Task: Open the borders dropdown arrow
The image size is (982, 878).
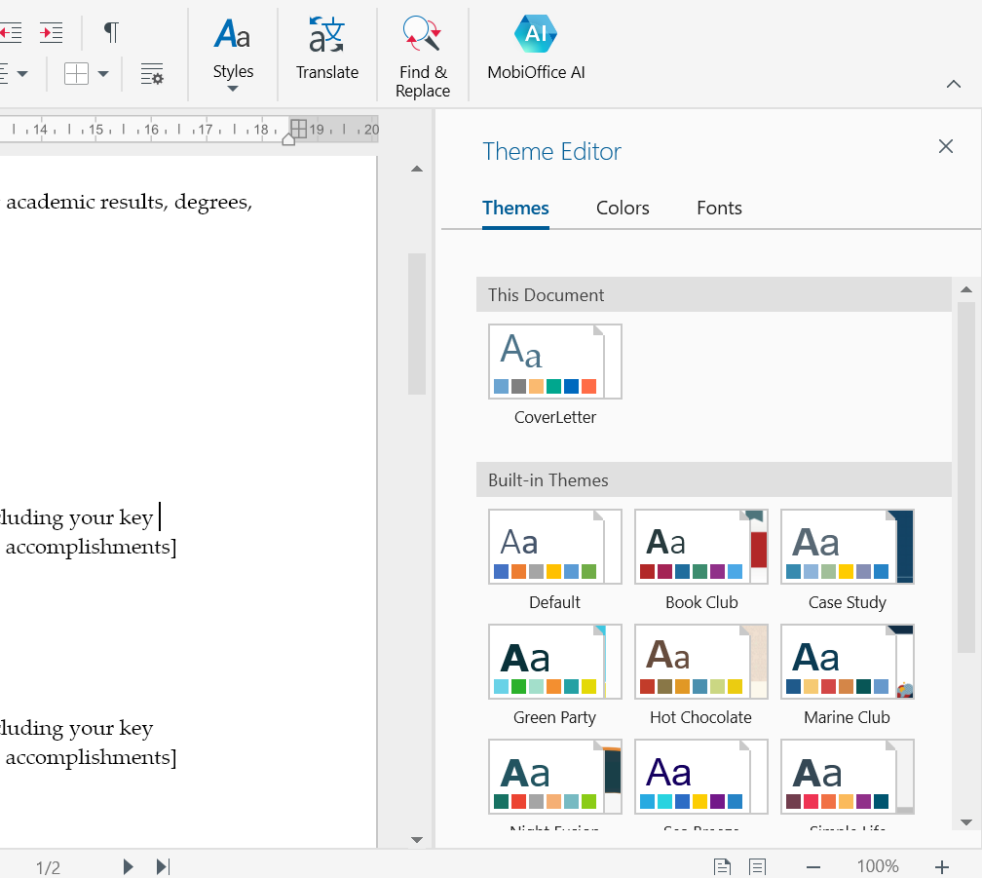Action: [103, 74]
